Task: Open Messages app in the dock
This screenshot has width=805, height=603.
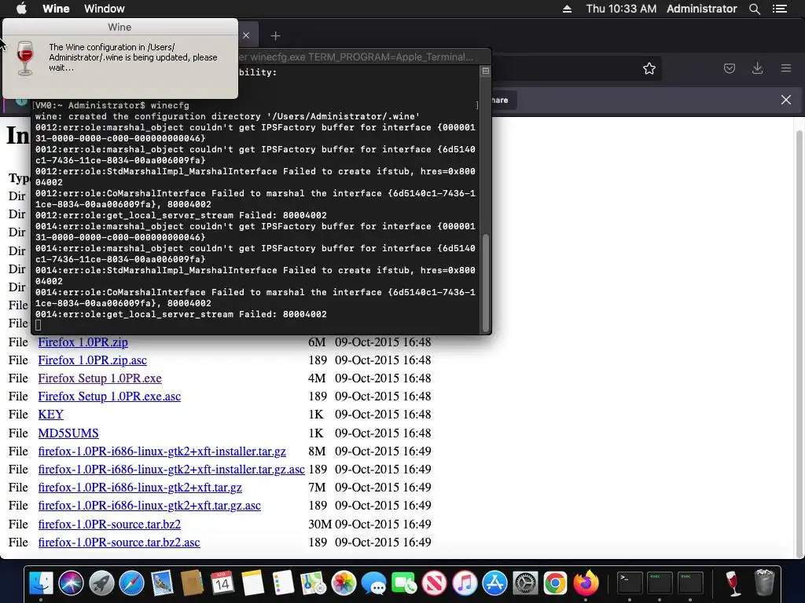Action: coord(373,583)
